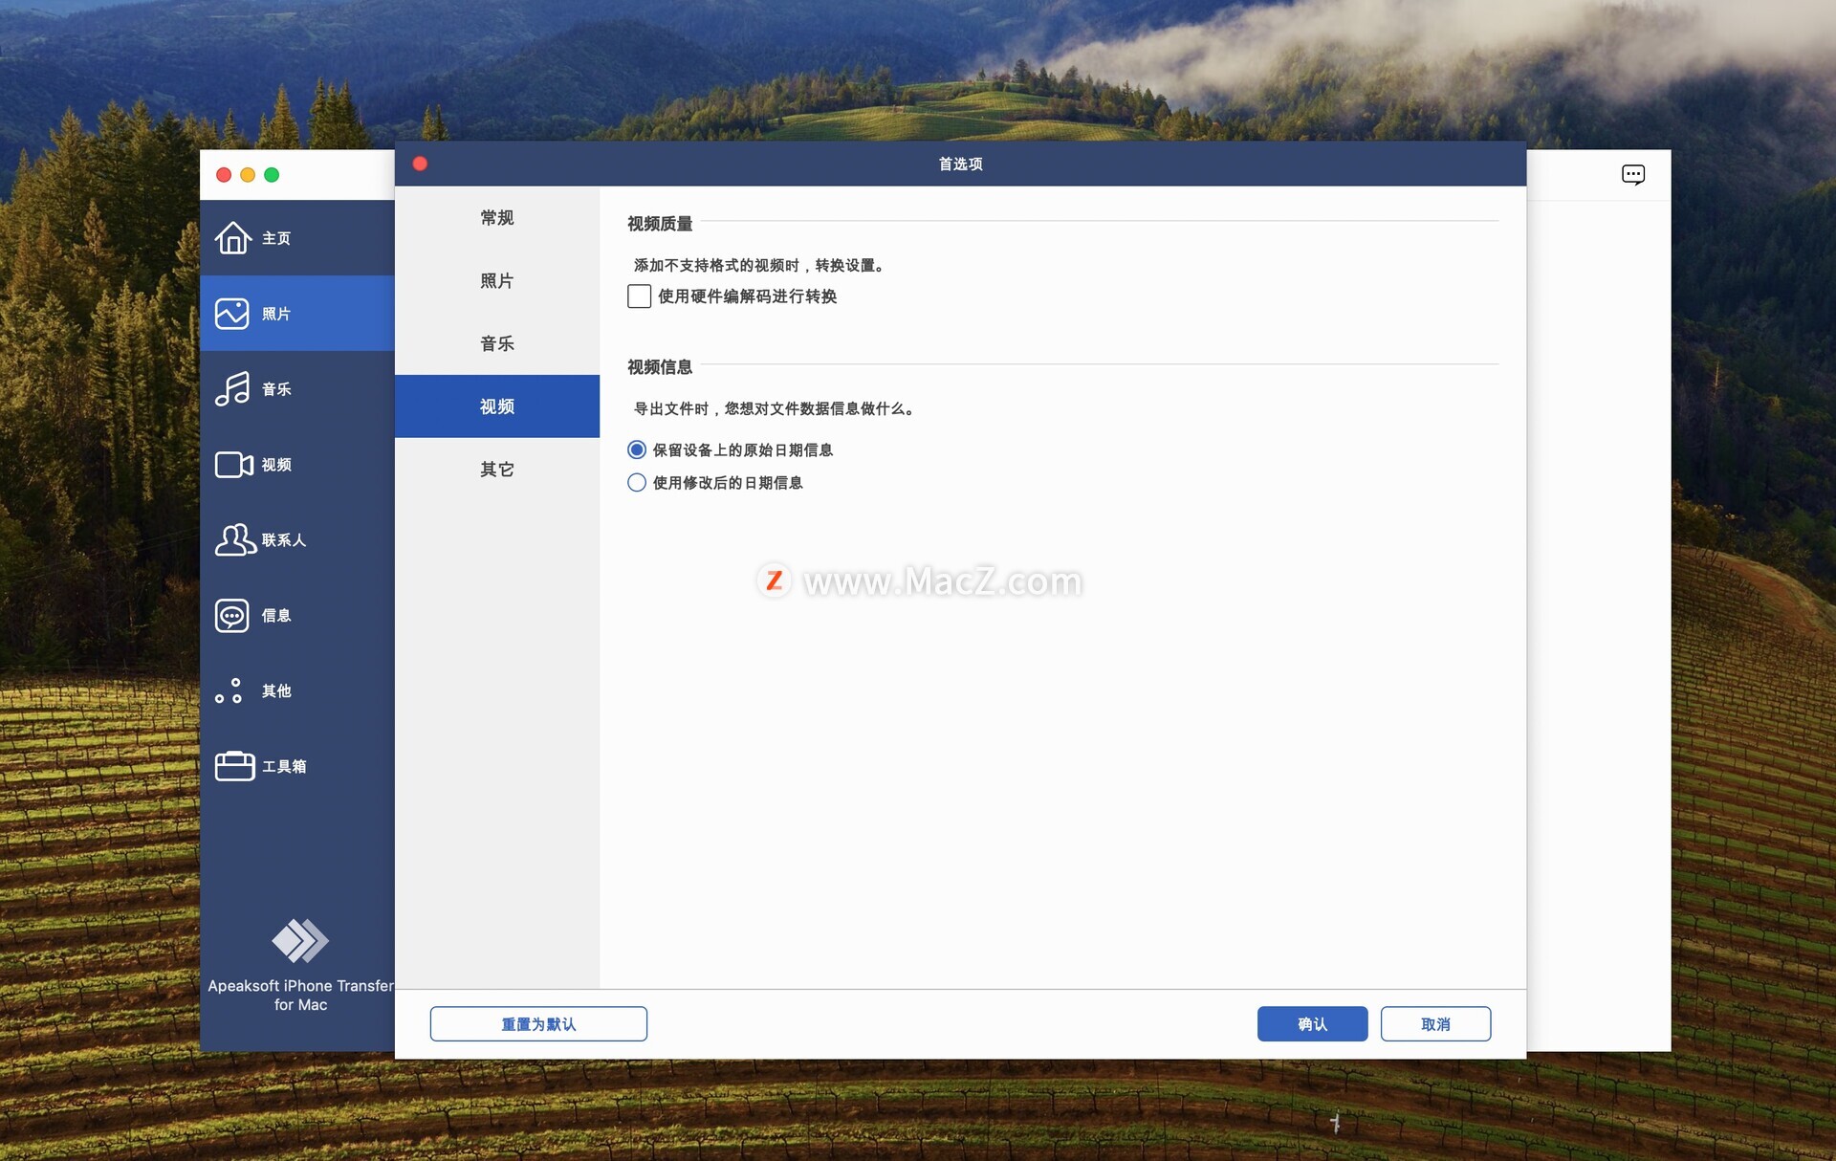Click the 视频质量 section heading
The height and width of the screenshot is (1161, 1836).
(660, 224)
